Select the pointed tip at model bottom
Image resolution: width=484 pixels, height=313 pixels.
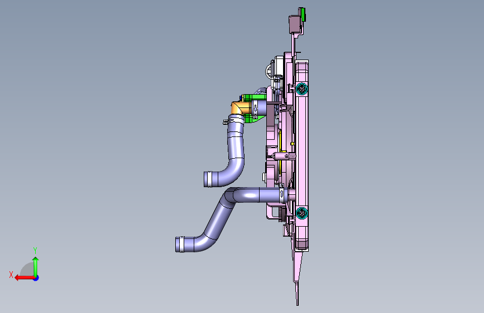coord(297,294)
